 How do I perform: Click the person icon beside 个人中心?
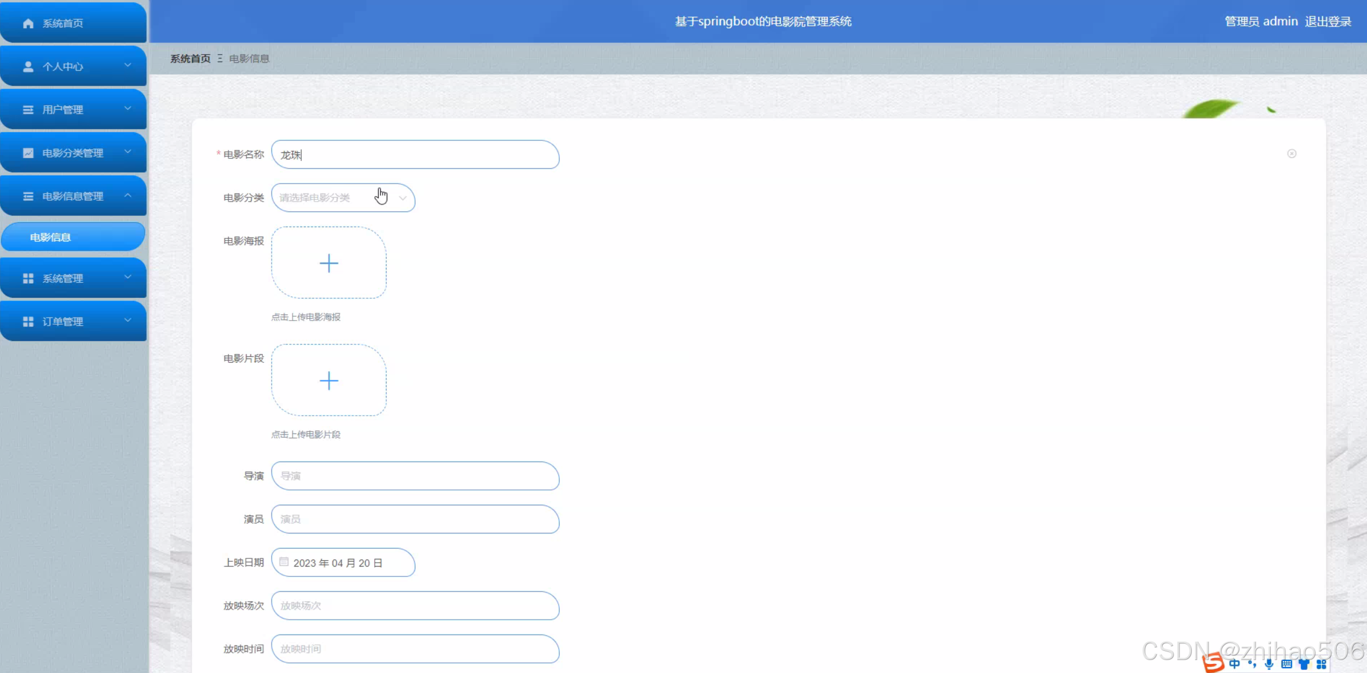click(x=28, y=66)
